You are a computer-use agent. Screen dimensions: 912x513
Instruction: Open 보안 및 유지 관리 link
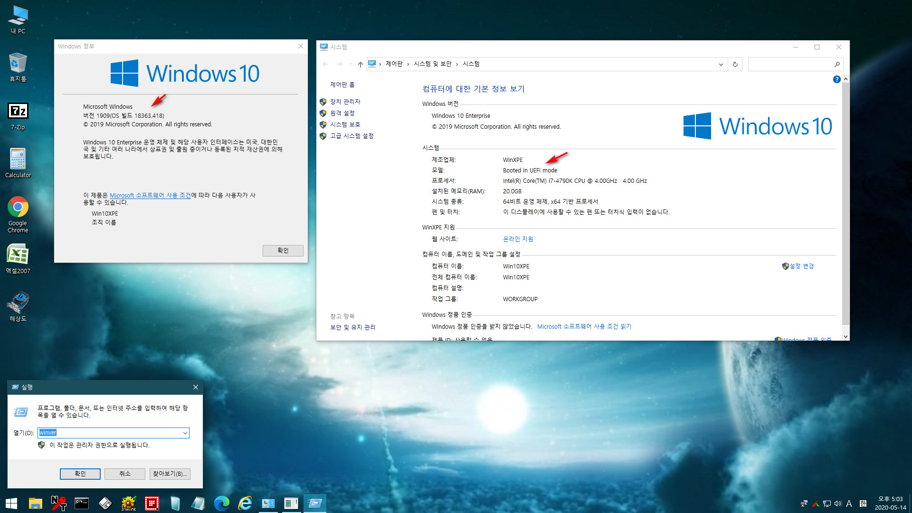pyautogui.click(x=352, y=327)
